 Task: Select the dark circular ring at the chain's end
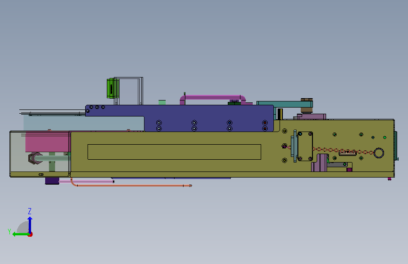click(379, 153)
